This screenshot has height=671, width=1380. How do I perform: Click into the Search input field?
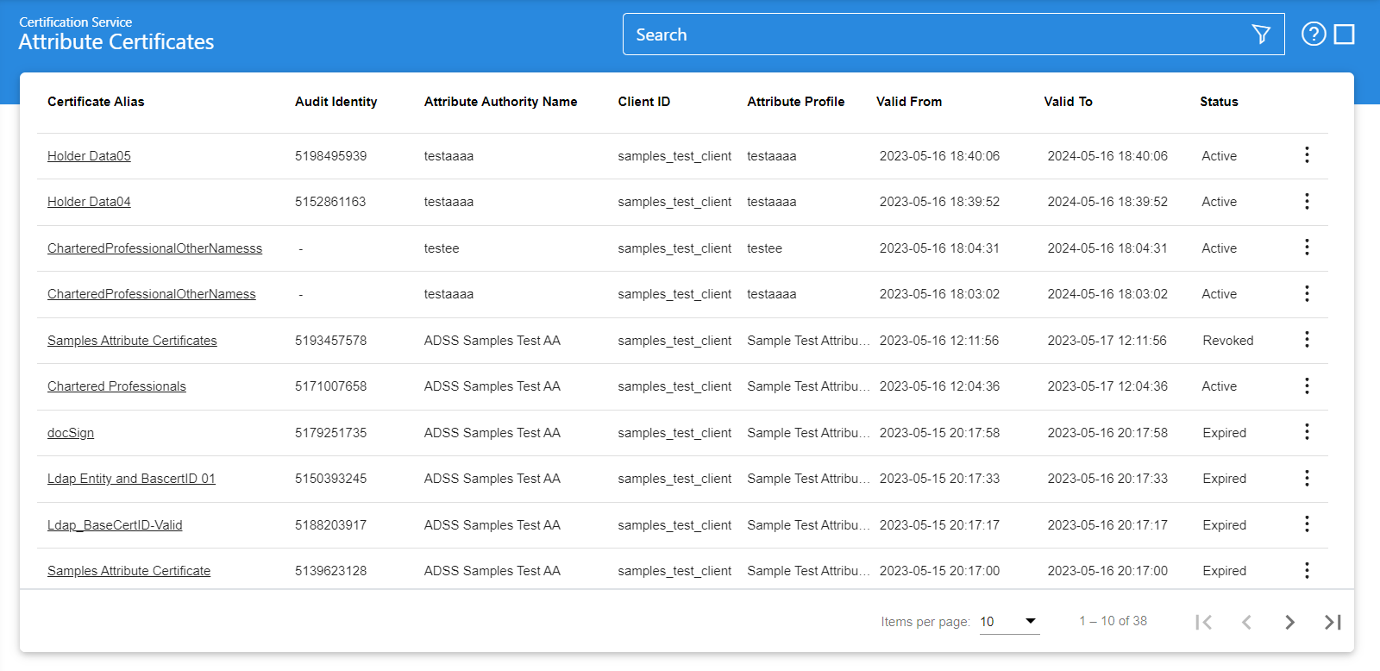(x=931, y=34)
